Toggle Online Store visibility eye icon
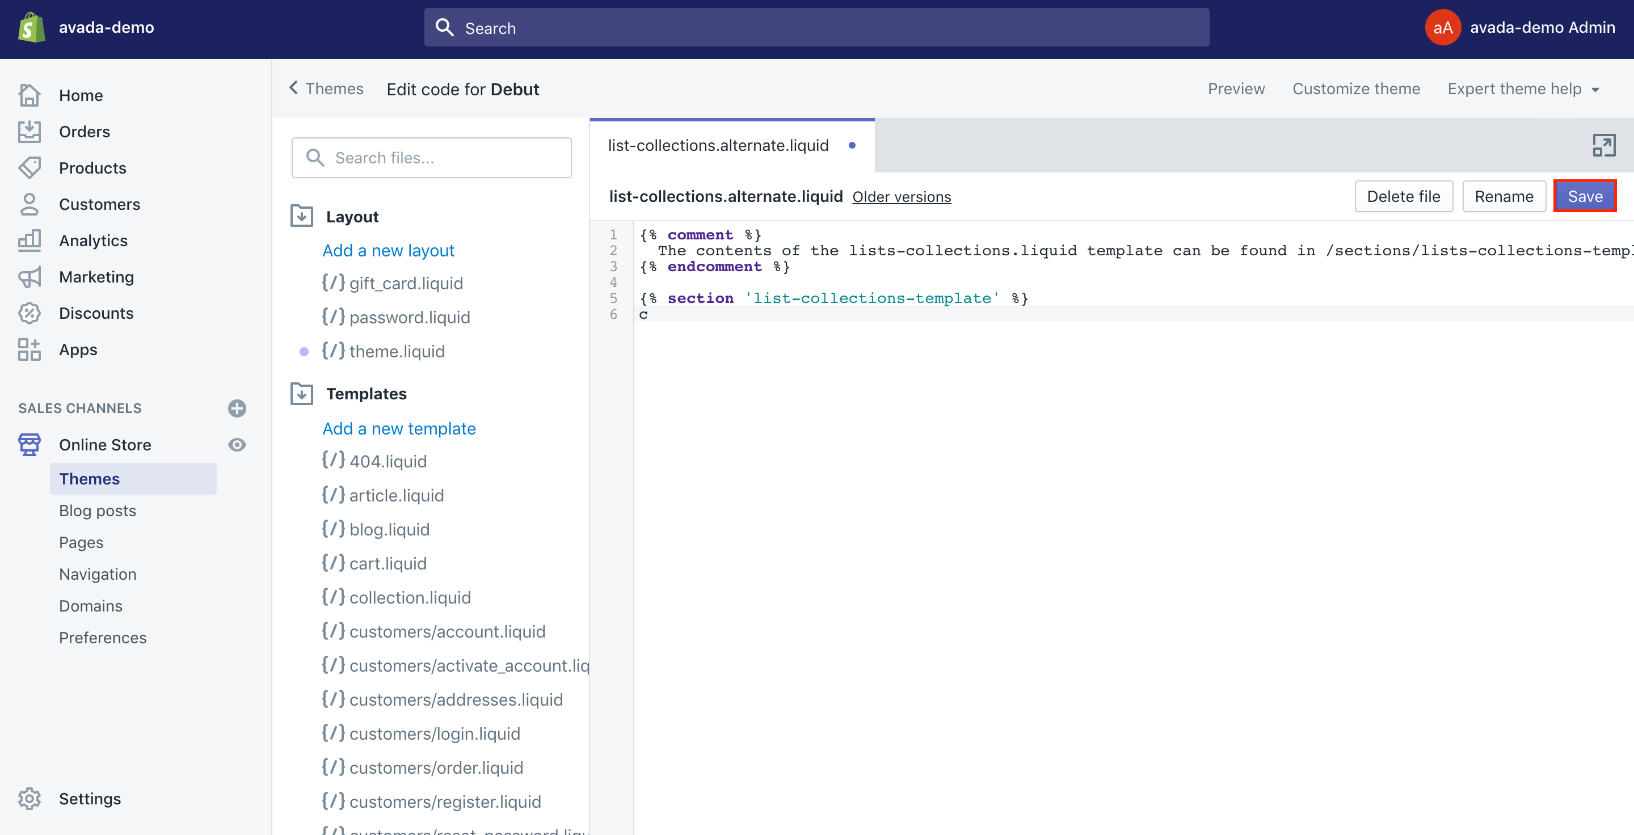Image resolution: width=1634 pixels, height=835 pixels. point(238,445)
